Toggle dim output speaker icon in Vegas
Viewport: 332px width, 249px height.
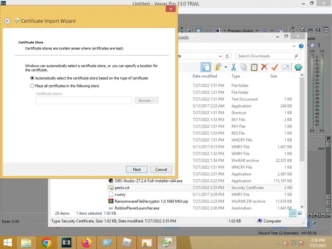click(318, 30)
